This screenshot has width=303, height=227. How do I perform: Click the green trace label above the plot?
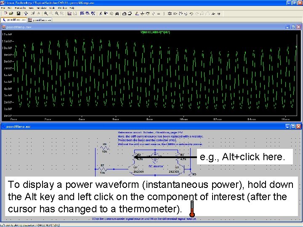click(155, 32)
